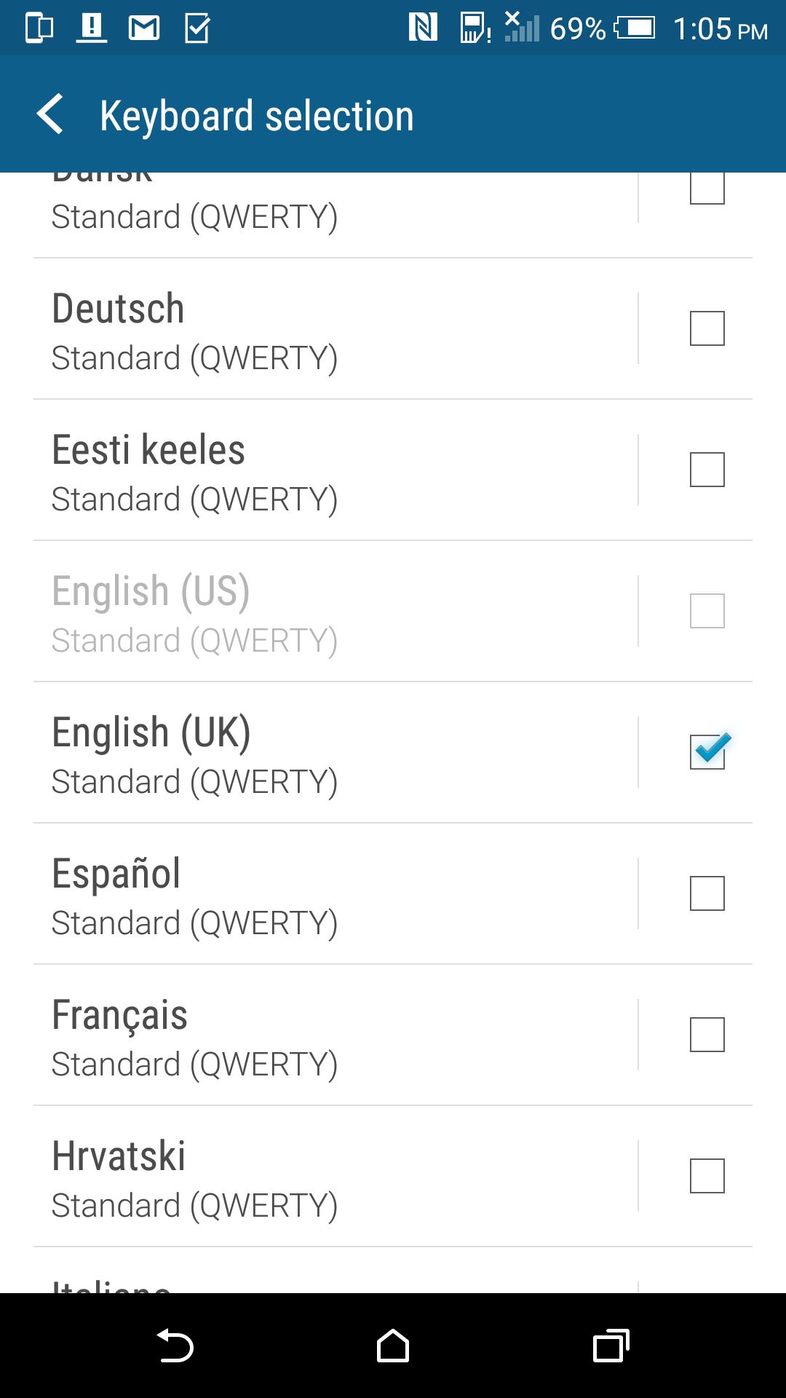
Task: Enable the Deutsch keyboard checkbox
Action: pyautogui.click(x=707, y=328)
